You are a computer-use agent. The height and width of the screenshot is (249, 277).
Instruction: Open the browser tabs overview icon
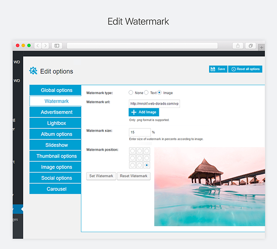251,46
